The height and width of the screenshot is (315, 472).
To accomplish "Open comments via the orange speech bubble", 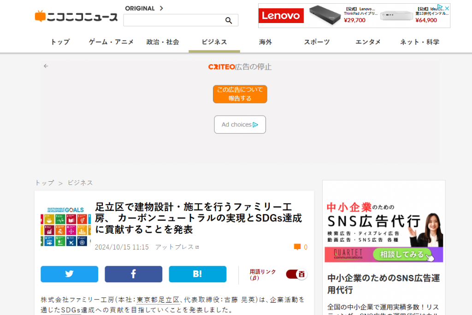I will click(297, 247).
